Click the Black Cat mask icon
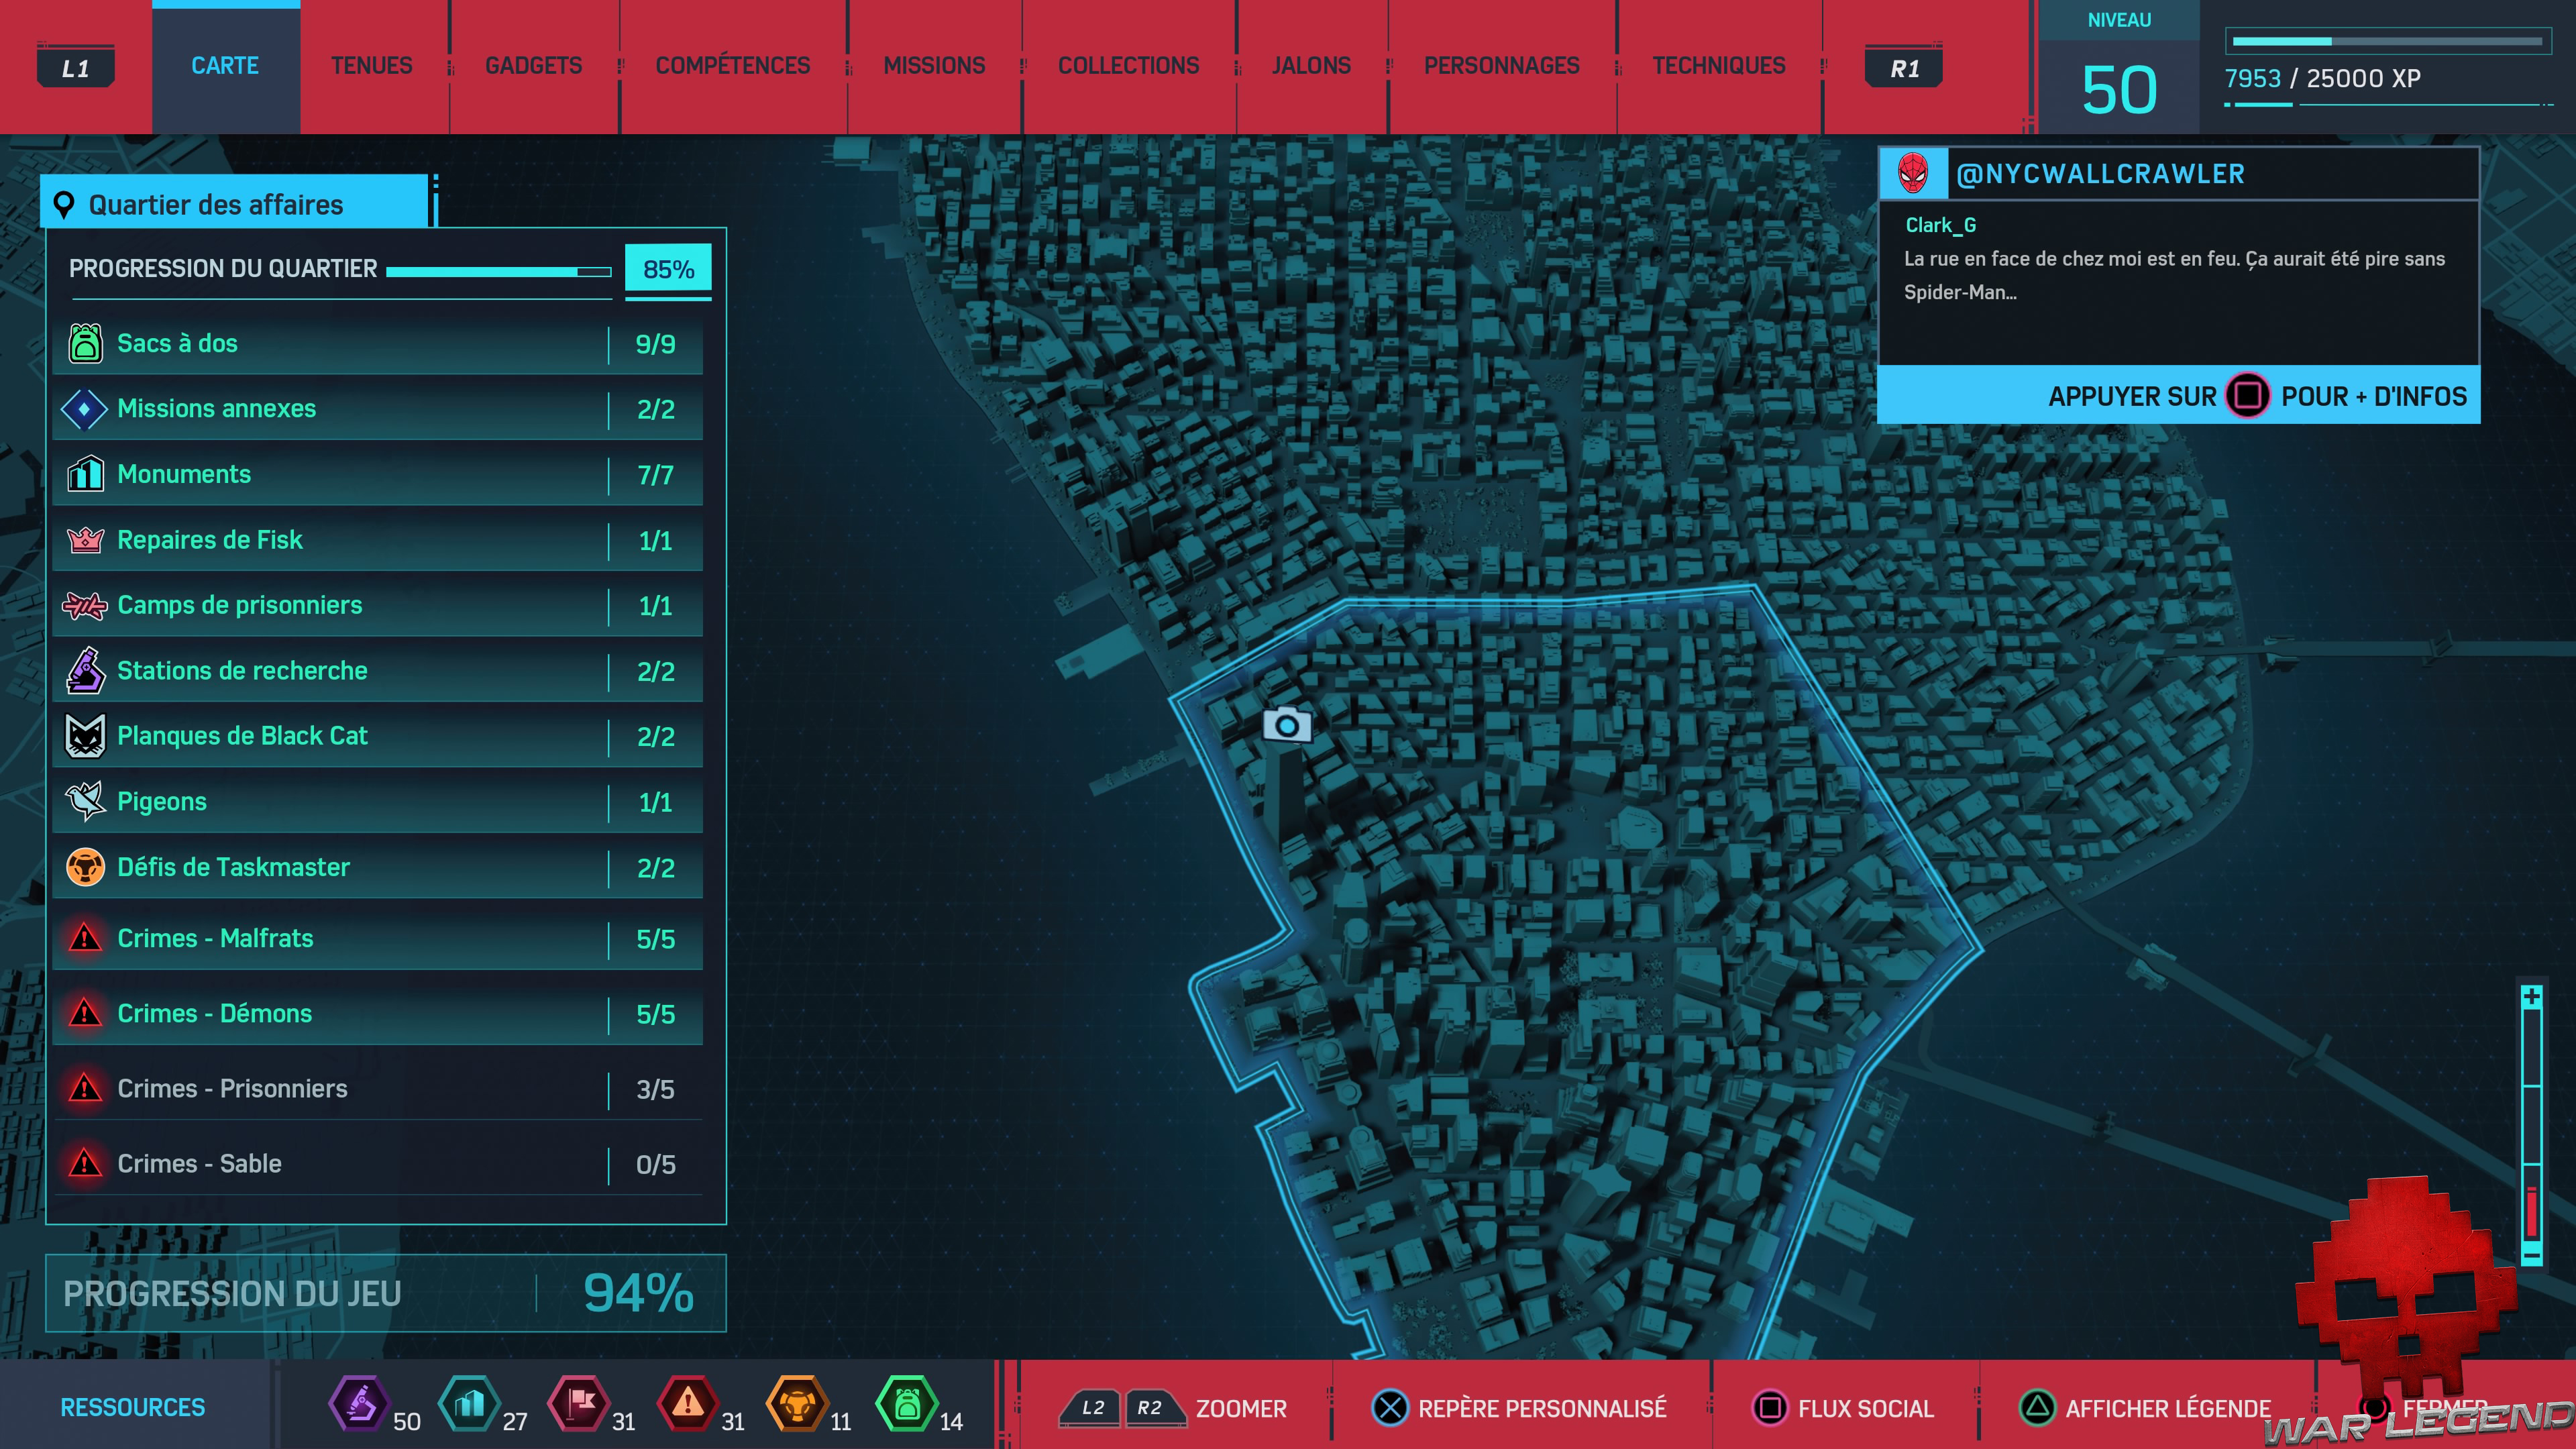The width and height of the screenshot is (2576, 1449). (85, 736)
